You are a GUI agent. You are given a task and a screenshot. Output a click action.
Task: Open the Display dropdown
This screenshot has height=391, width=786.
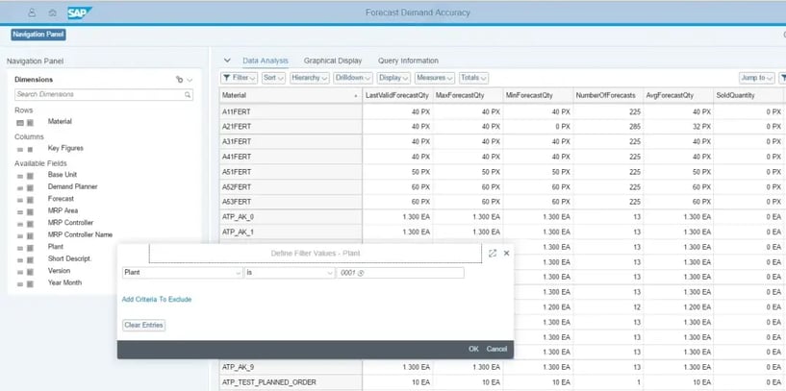[x=394, y=78]
